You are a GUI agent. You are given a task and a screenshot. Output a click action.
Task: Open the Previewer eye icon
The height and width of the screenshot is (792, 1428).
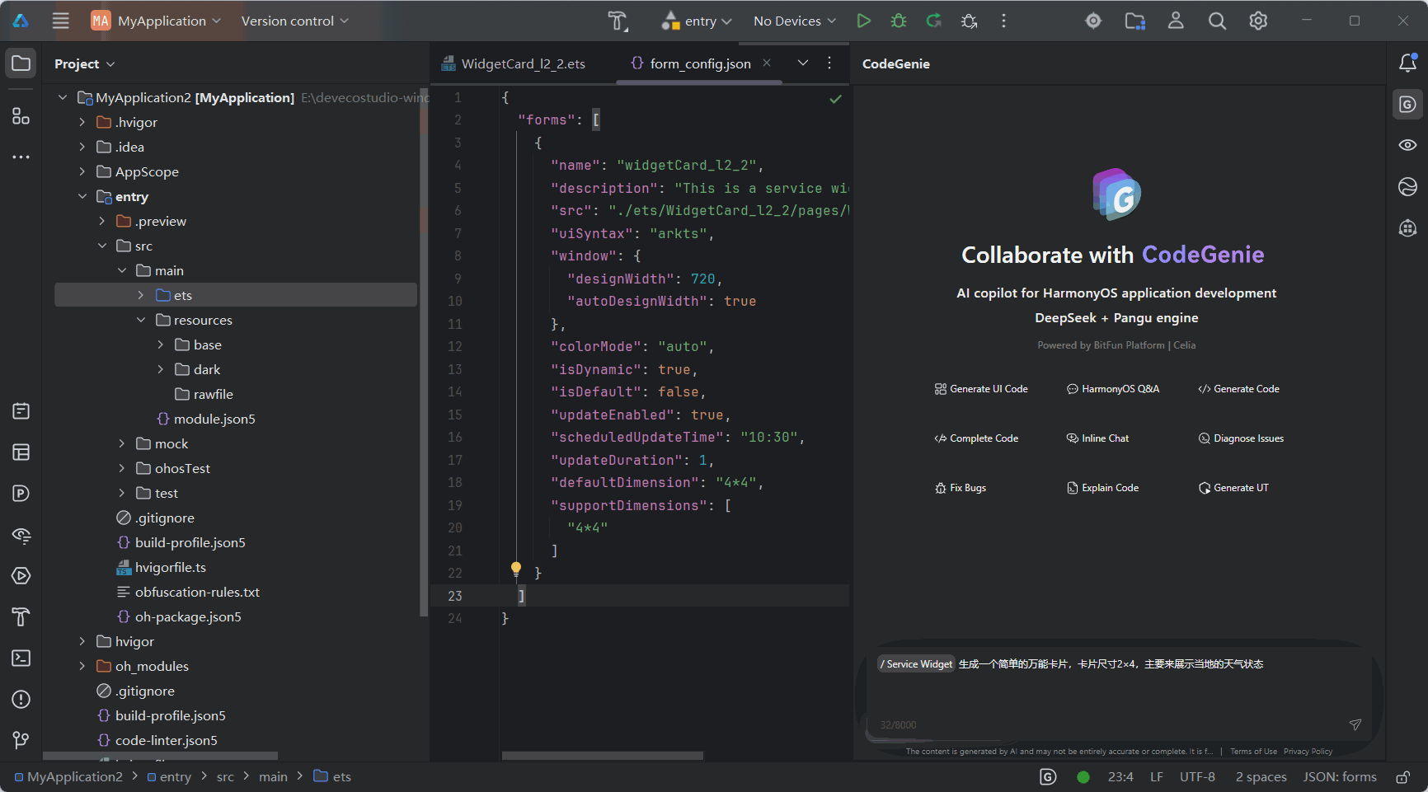tap(1408, 145)
